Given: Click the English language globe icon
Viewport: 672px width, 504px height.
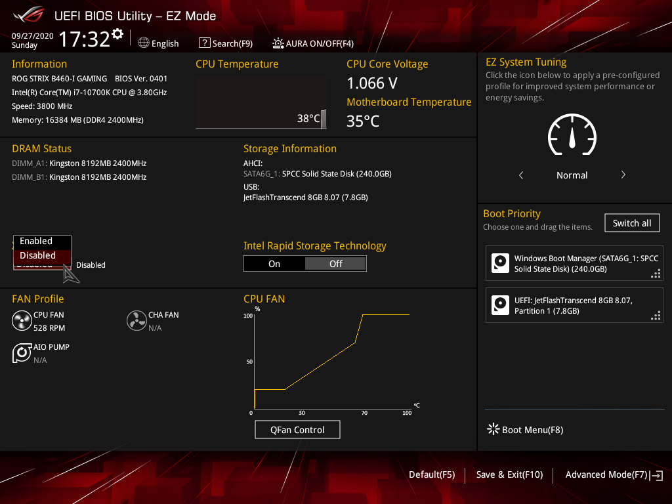Looking at the screenshot, I should point(144,43).
